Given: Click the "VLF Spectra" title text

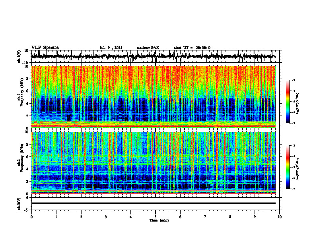Looking at the screenshot, I should tap(45, 48).
